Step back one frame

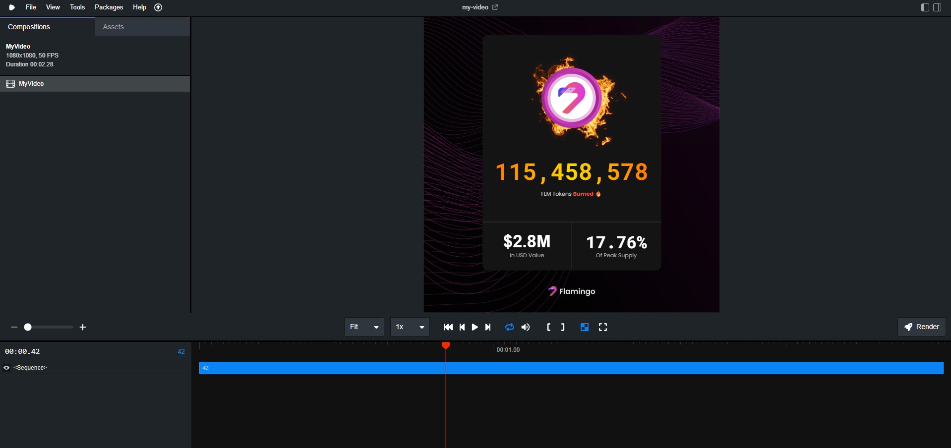tap(462, 327)
